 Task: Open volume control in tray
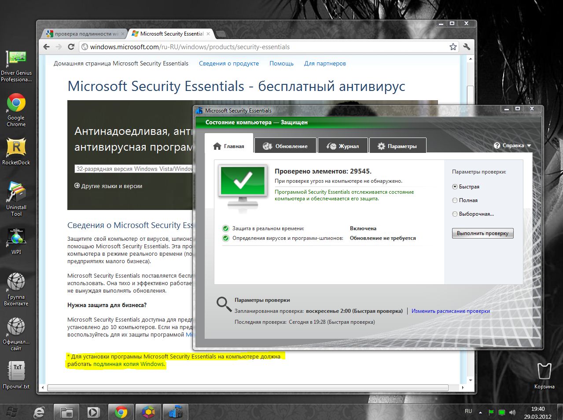click(x=512, y=413)
